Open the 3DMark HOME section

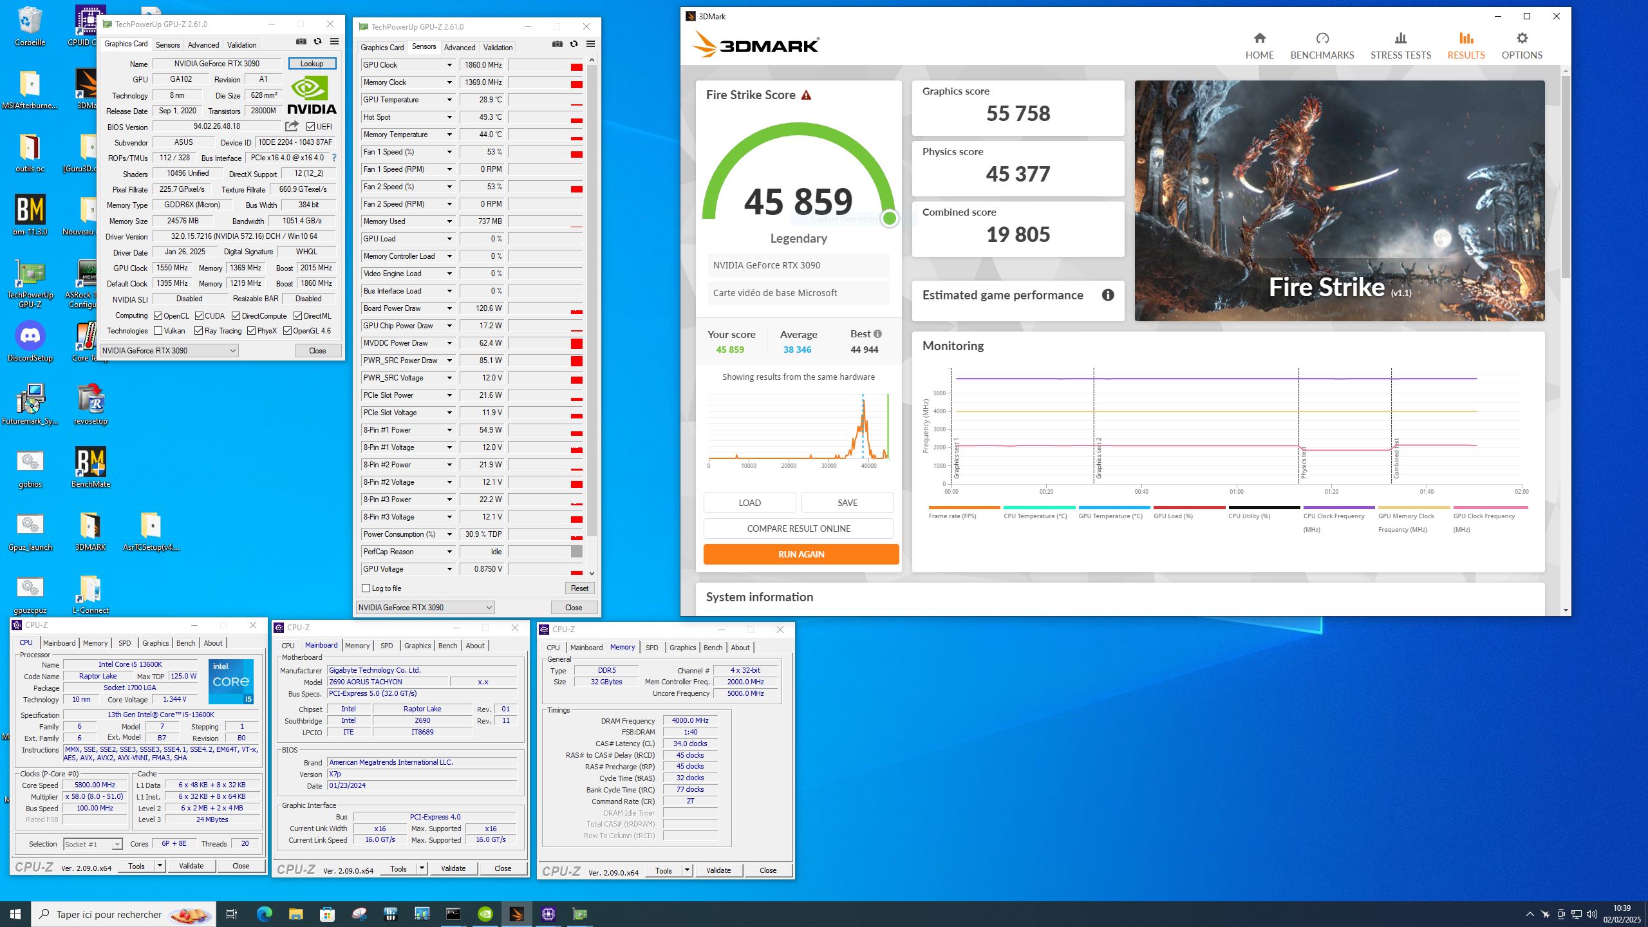pos(1259,46)
